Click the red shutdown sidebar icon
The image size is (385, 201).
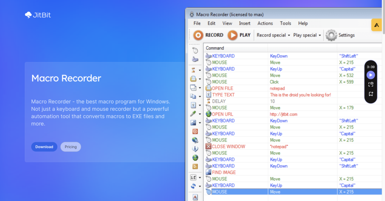click(195, 131)
